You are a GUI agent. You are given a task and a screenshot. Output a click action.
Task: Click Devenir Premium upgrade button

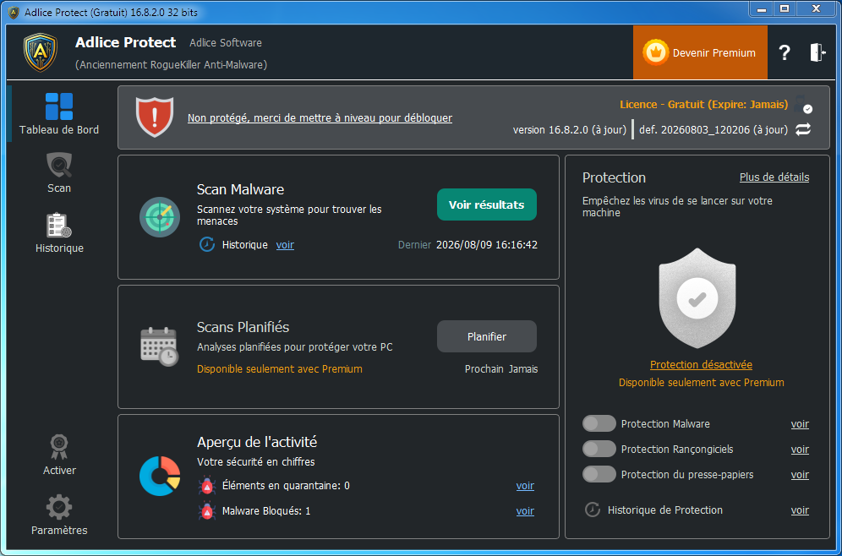point(700,52)
